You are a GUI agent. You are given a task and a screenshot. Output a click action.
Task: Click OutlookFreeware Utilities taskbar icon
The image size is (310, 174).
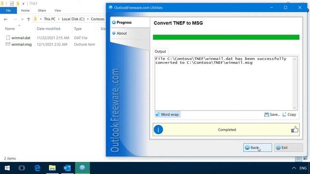(x=82, y=168)
